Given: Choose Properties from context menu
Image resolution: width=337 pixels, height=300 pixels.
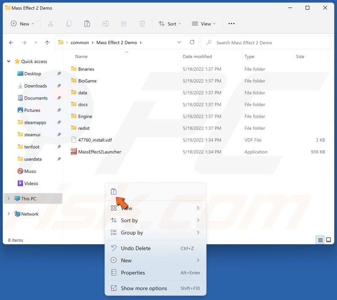Looking at the screenshot, I should [155, 273].
